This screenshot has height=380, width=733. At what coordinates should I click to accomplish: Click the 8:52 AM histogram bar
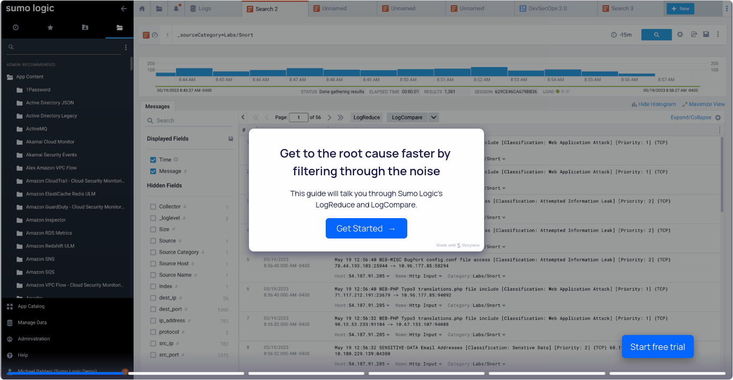[489, 72]
